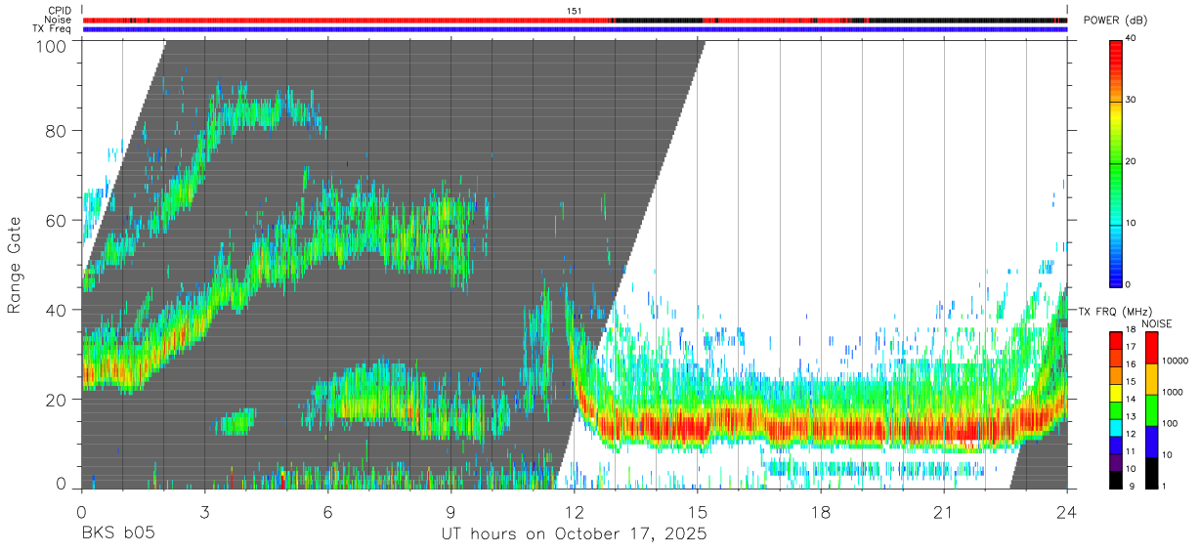Screen dimensions: 1200x554
Task: Click the TX Freq row label at top
Action: [x=51, y=29]
